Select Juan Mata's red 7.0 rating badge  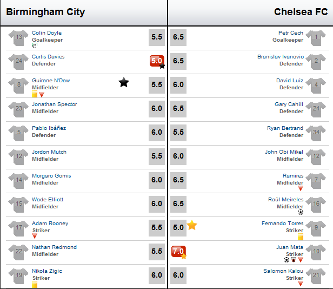pyautogui.click(x=178, y=251)
